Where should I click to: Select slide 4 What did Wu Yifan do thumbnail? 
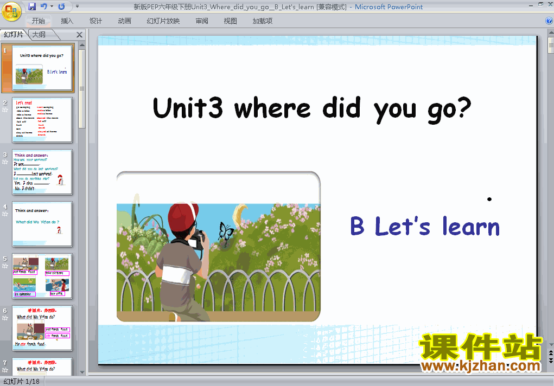(42, 224)
